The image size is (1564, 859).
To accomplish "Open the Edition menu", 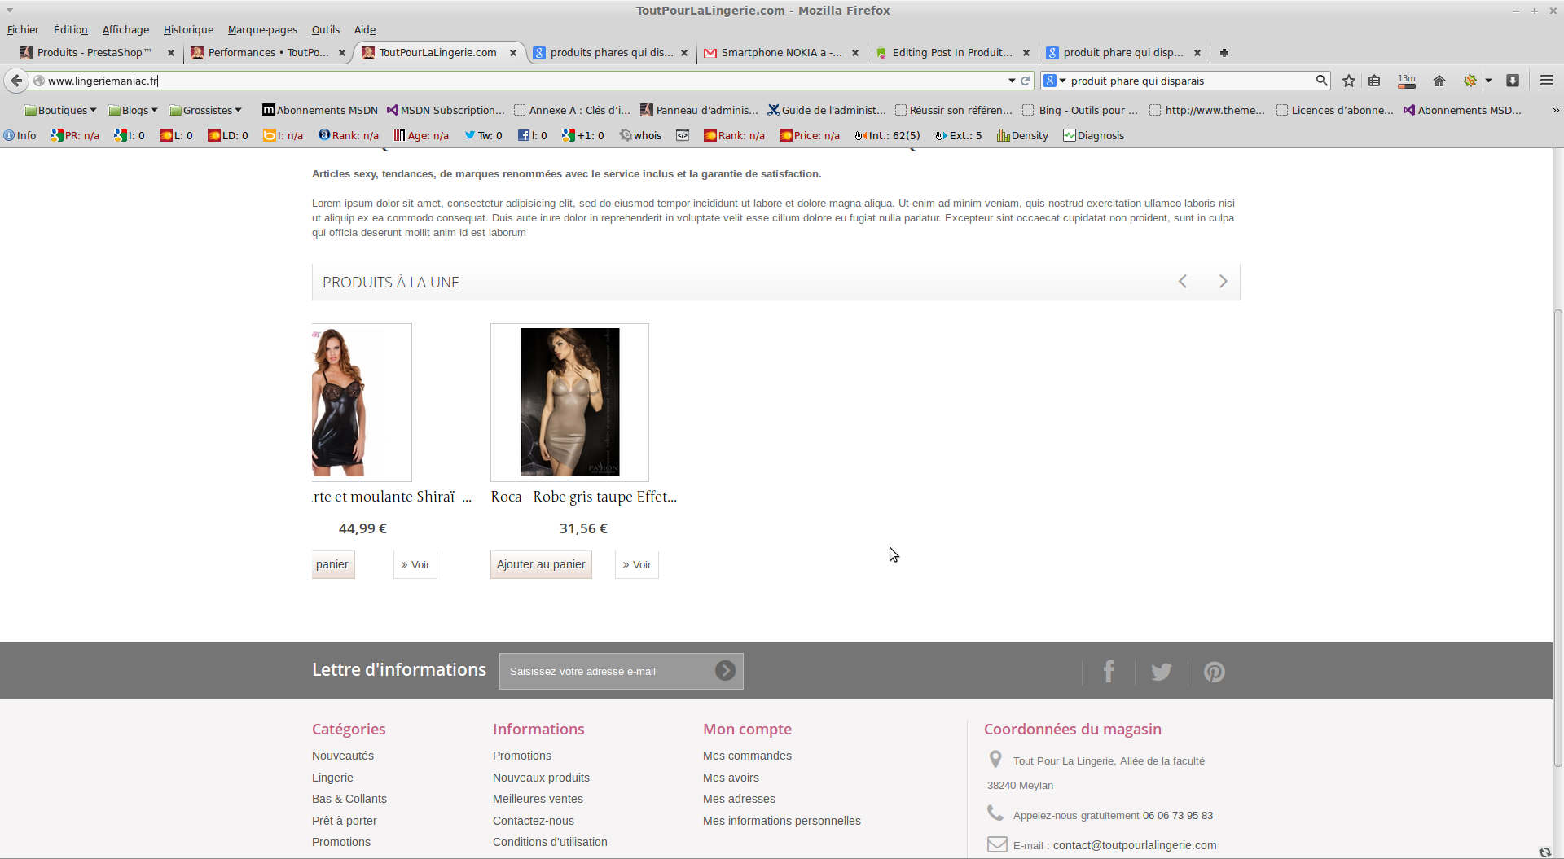I will [x=71, y=30].
